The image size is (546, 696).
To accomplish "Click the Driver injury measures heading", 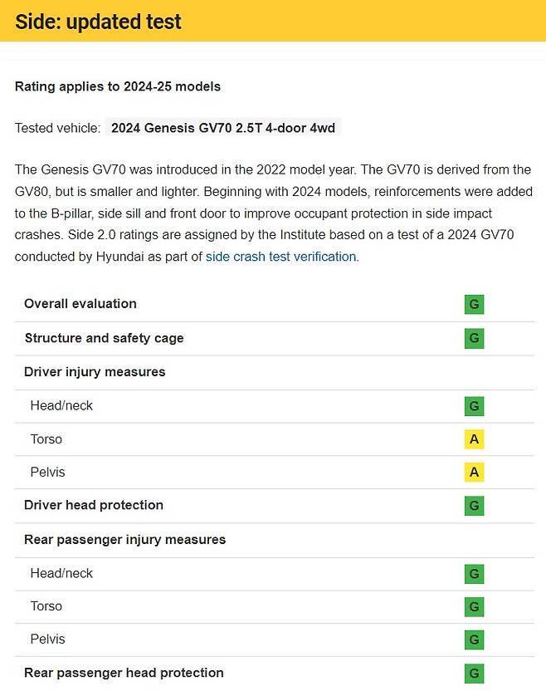I will pyautogui.click(x=95, y=372).
